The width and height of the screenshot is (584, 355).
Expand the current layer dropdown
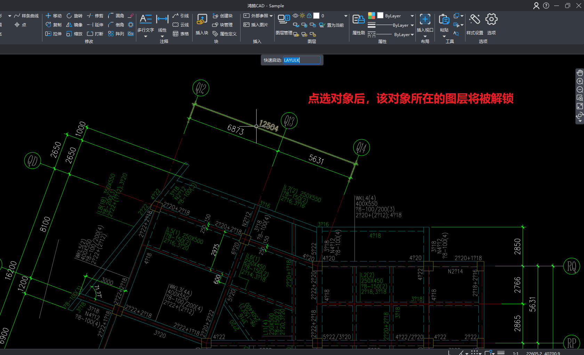[x=346, y=16]
